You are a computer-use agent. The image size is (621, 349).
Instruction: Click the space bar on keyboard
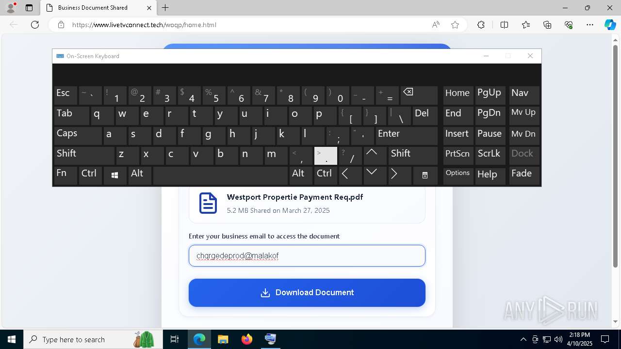click(x=220, y=175)
